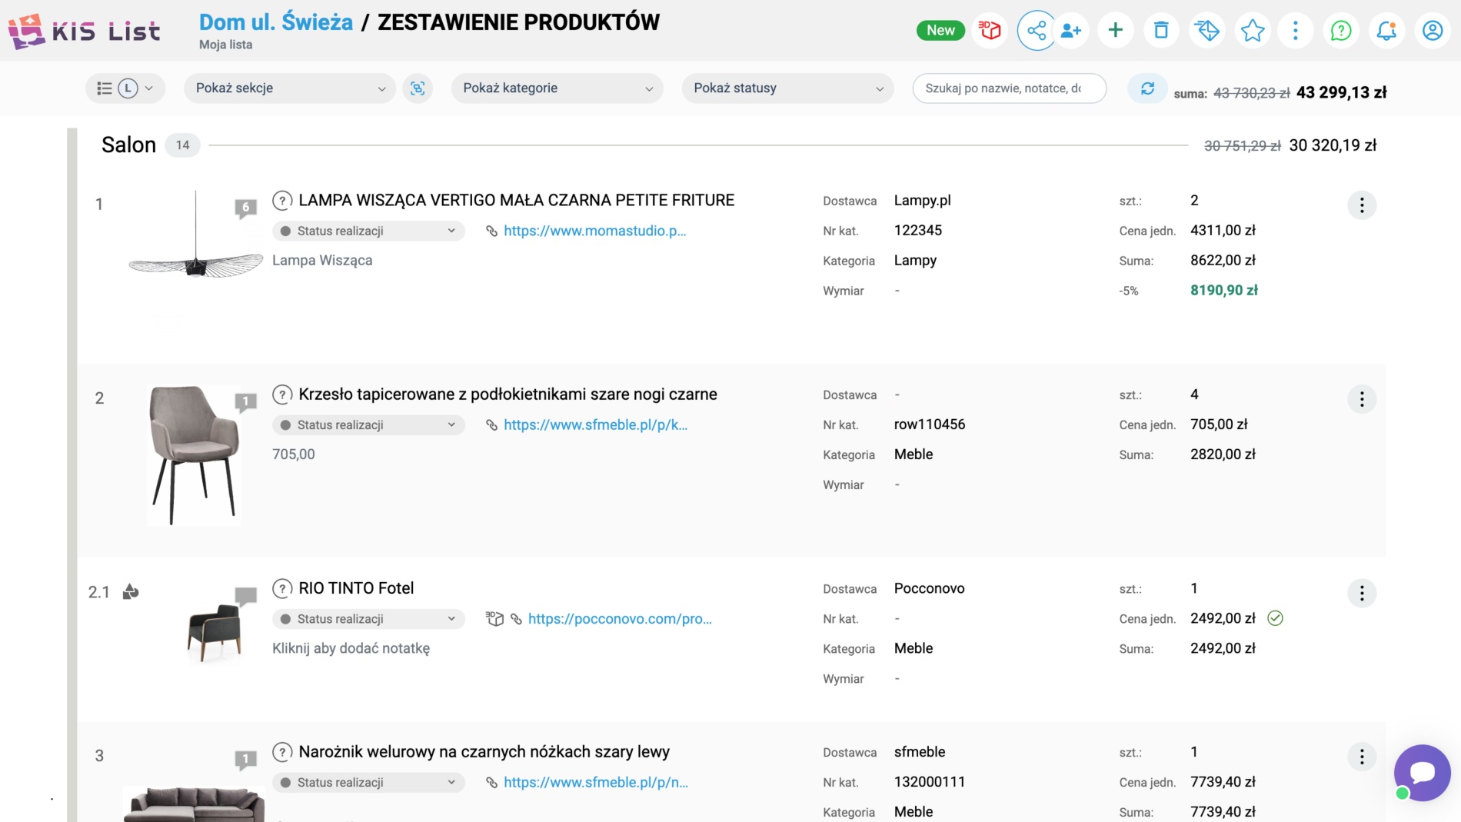Open the Pokaż statusy dropdown
The image size is (1461, 822).
point(787,88)
